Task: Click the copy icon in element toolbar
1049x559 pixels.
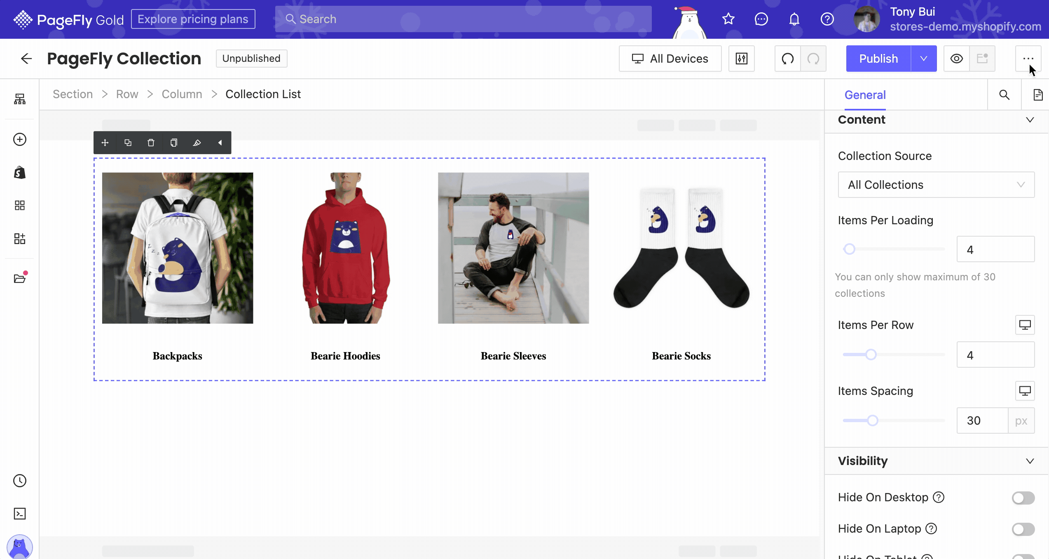Action: (x=174, y=143)
